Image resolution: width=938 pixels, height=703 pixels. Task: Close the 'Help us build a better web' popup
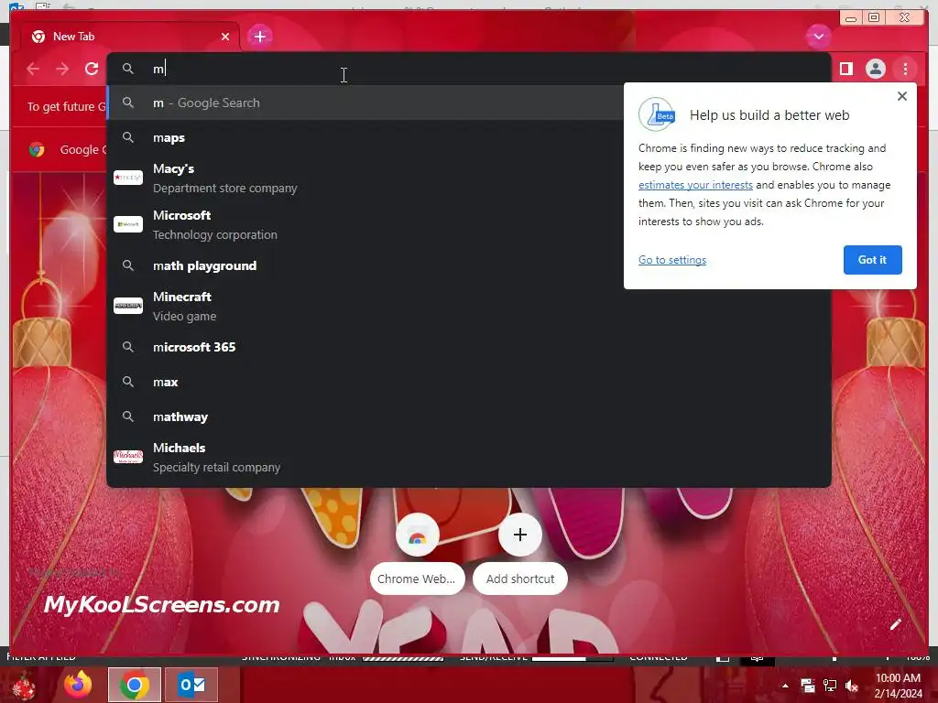click(902, 96)
